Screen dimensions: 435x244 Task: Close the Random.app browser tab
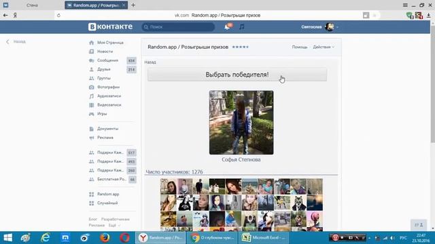[124, 5]
